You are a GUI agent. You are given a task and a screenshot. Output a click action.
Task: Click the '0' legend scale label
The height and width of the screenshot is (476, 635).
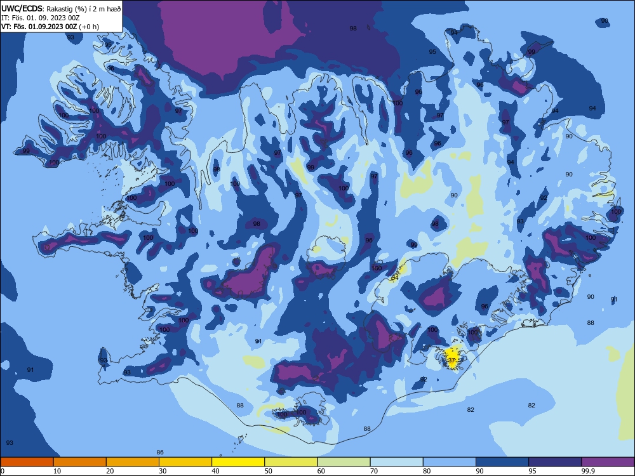click(x=3, y=471)
